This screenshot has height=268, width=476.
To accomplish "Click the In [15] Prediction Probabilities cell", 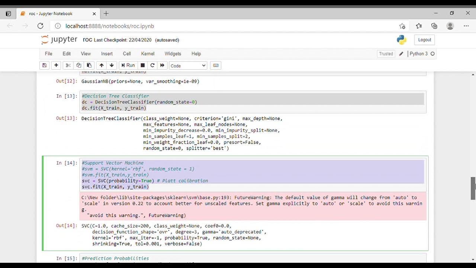I will [x=253, y=258].
